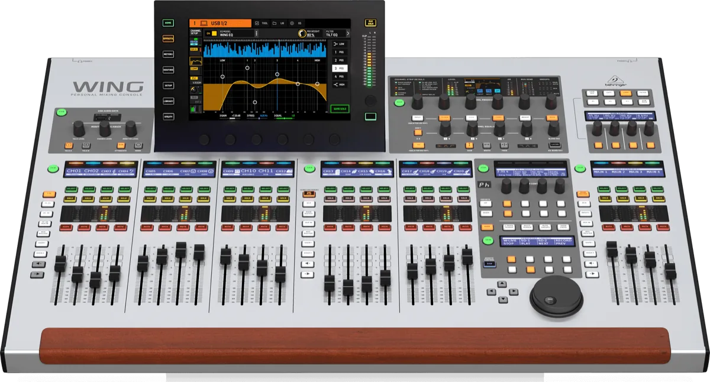Open the COMP block in channel sidebar
This screenshot has height=382, width=710.
click(196, 70)
